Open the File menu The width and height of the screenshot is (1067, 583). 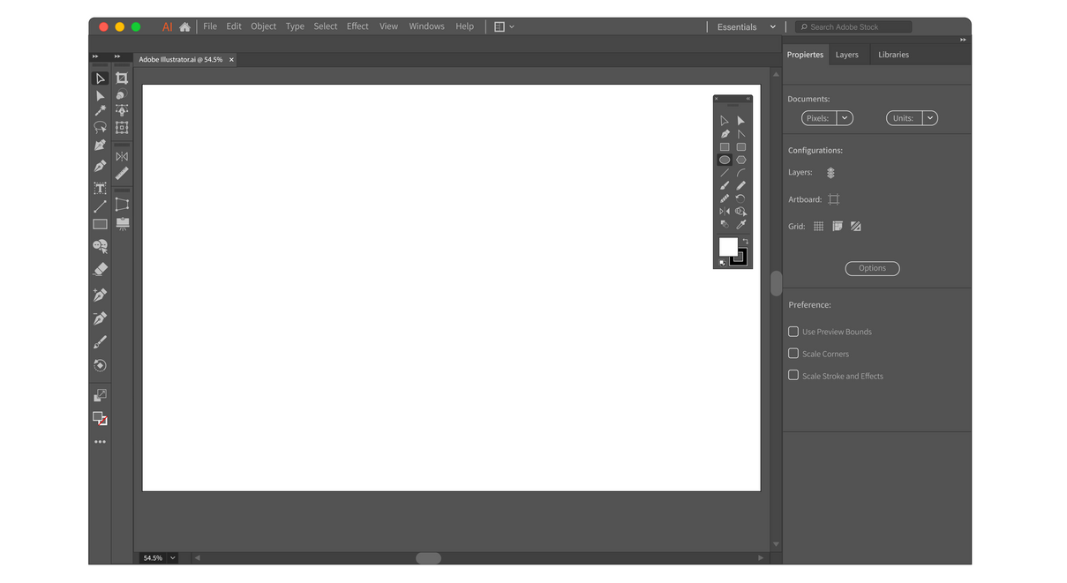click(210, 26)
